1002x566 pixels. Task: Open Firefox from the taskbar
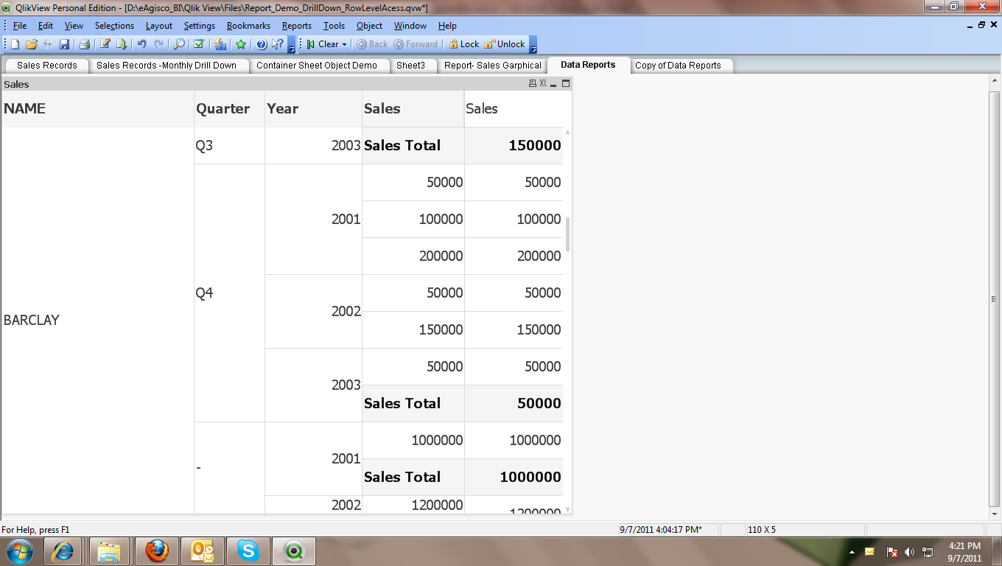point(157,551)
